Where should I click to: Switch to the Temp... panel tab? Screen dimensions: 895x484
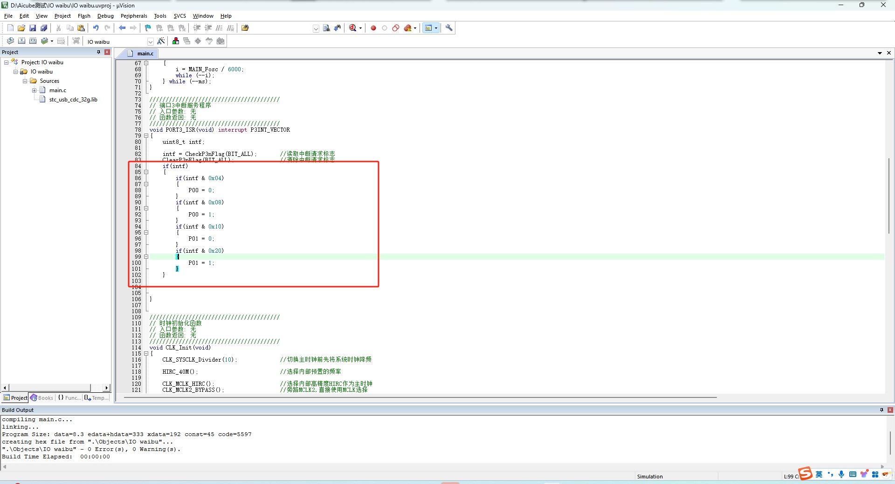(x=96, y=398)
